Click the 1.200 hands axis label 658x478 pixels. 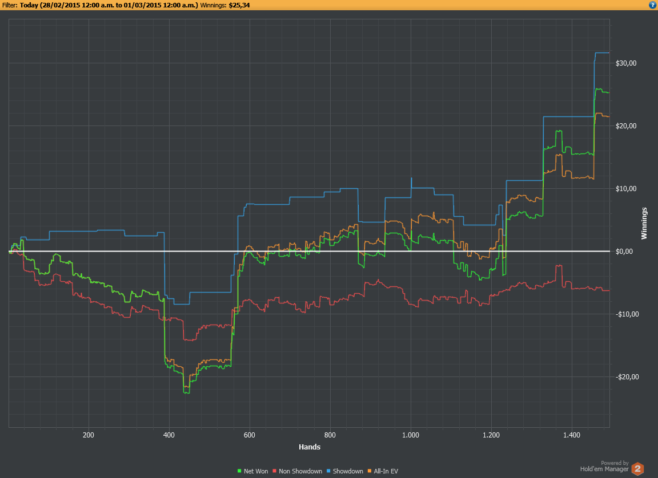point(491,435)
